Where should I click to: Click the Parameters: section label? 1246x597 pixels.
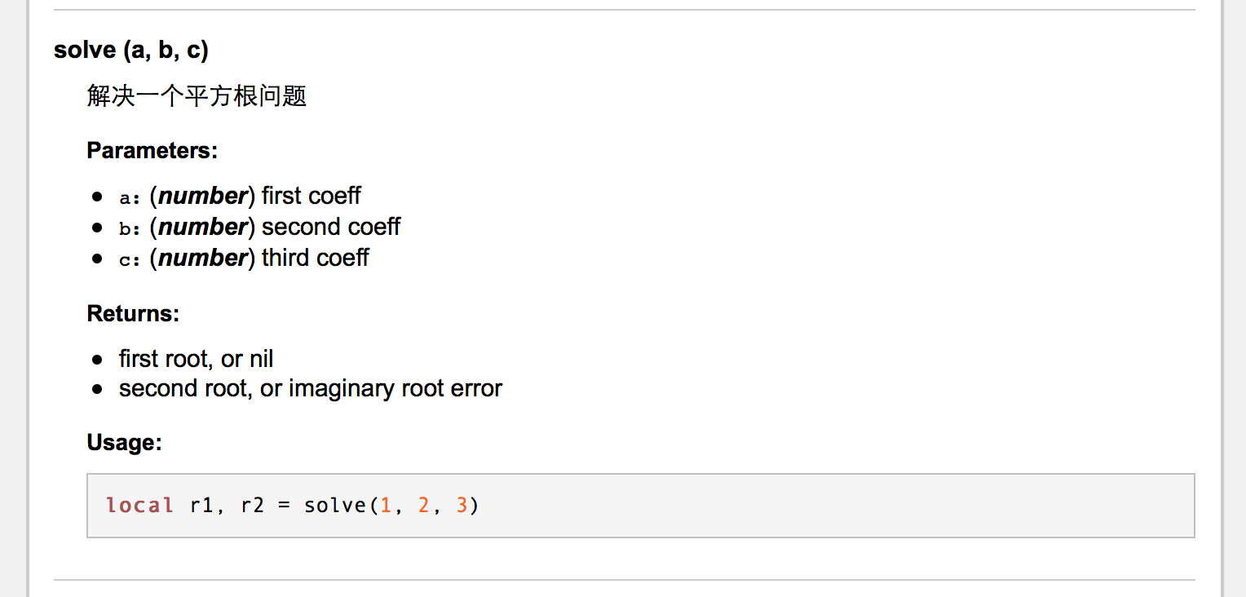pyautogui.click(x=152, y=151)
